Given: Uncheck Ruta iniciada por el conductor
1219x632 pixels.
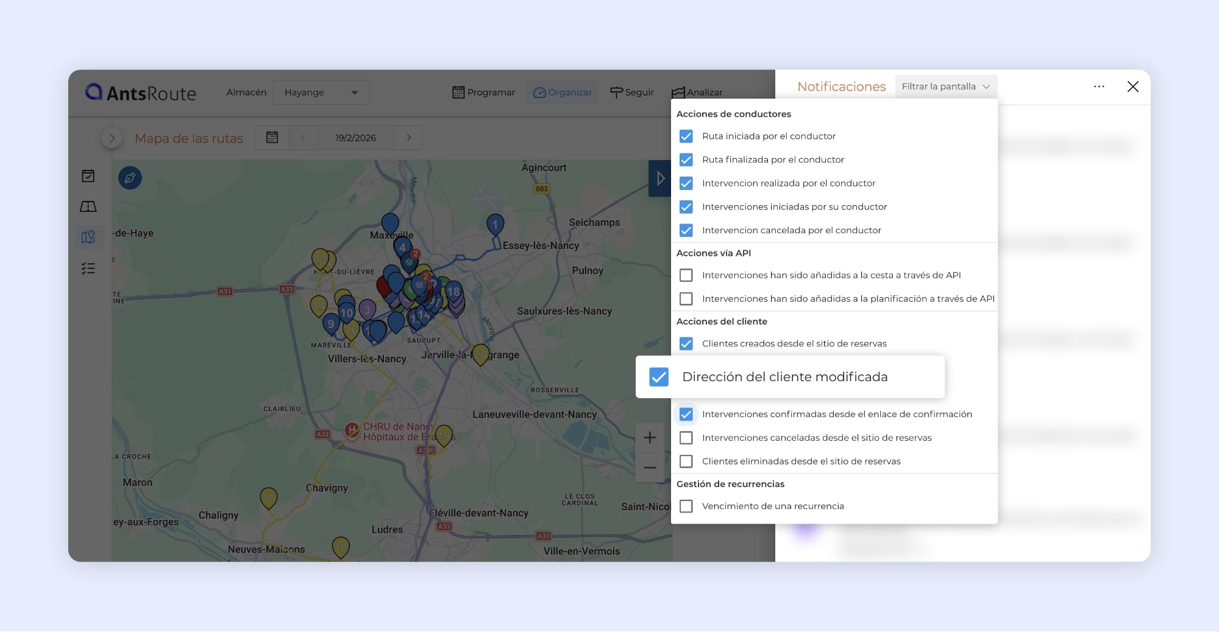Looking at the screenshot, I should point(686,136).
